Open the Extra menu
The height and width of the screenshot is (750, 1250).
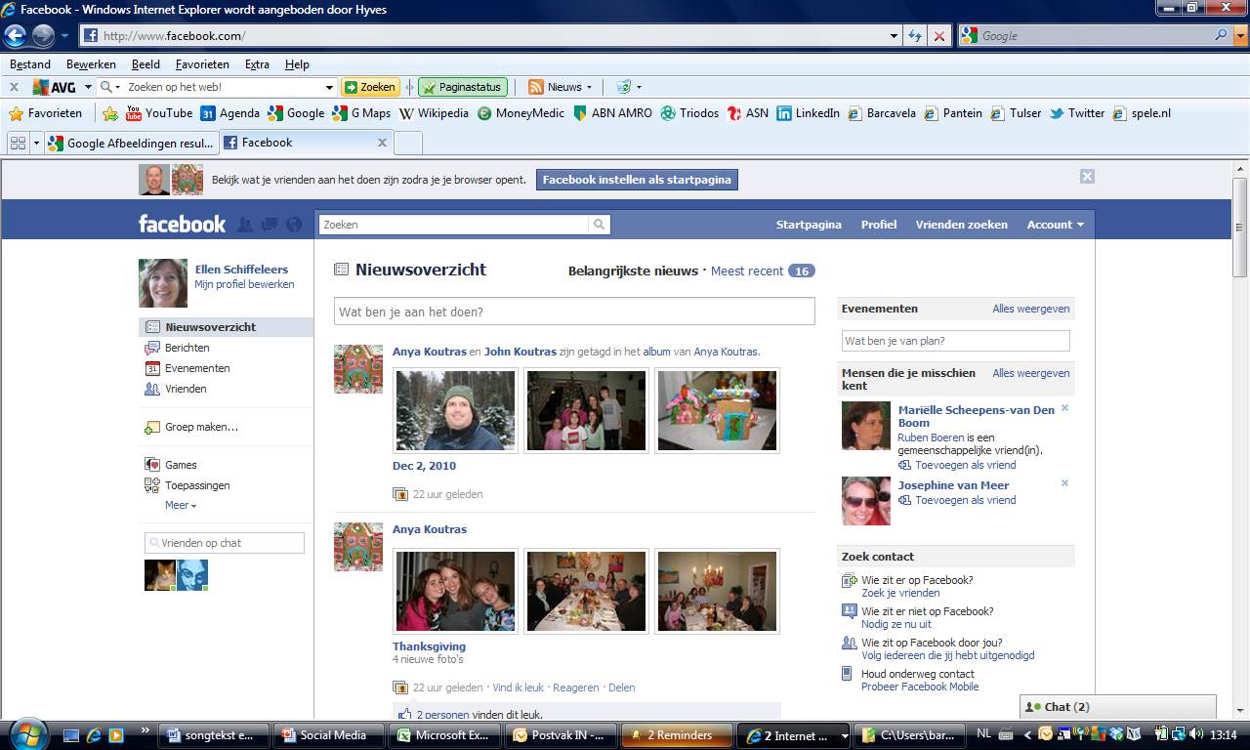(257, 64)
